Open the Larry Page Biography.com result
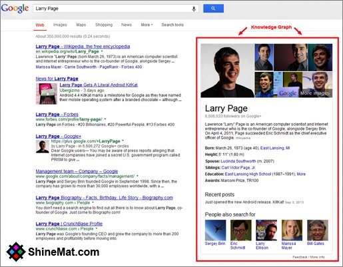This screenshot has height=267, width=343. 104,198
